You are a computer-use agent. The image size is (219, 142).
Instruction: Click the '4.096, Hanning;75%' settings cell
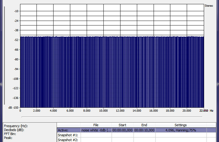click(180, 130)
